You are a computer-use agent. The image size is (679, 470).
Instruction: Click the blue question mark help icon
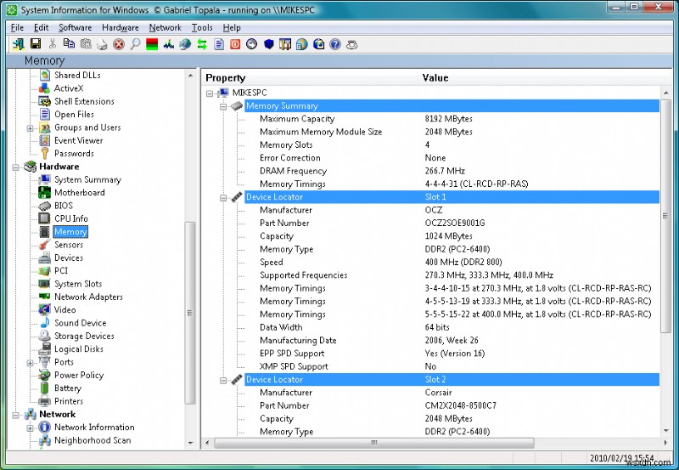click(x=335, y=44)
